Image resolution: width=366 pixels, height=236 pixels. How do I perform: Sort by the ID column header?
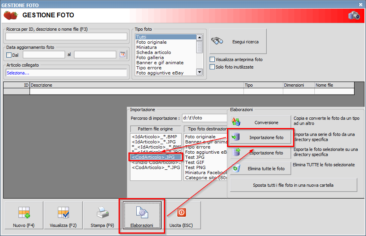tap(17, 85)
